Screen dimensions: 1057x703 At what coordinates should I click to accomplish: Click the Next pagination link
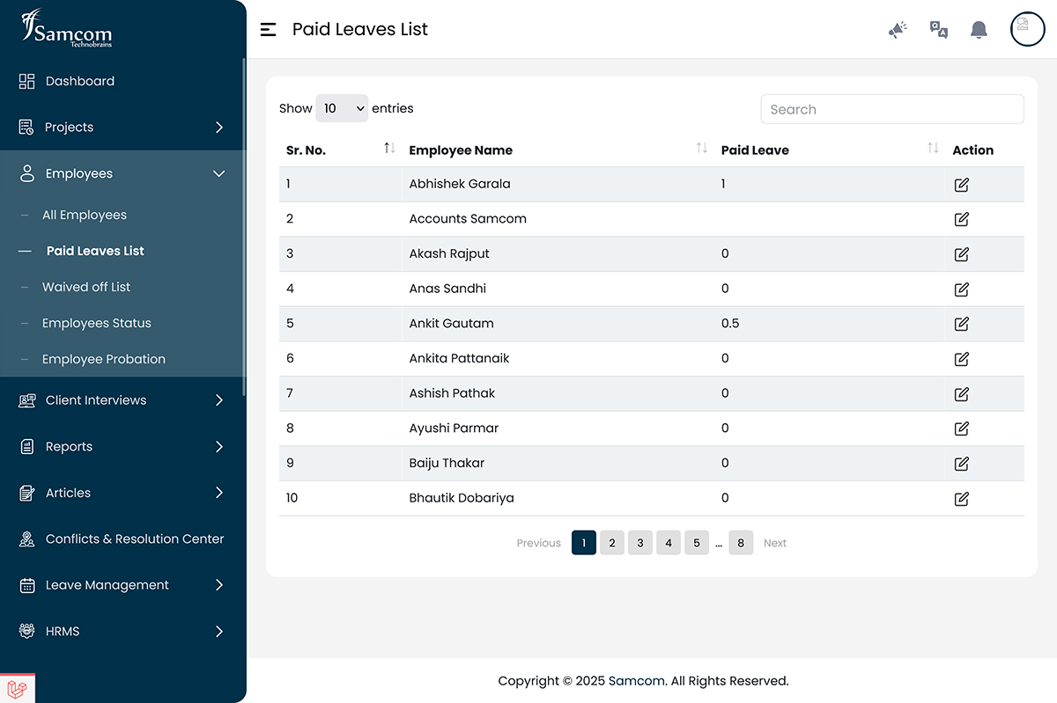coord(775,543)
